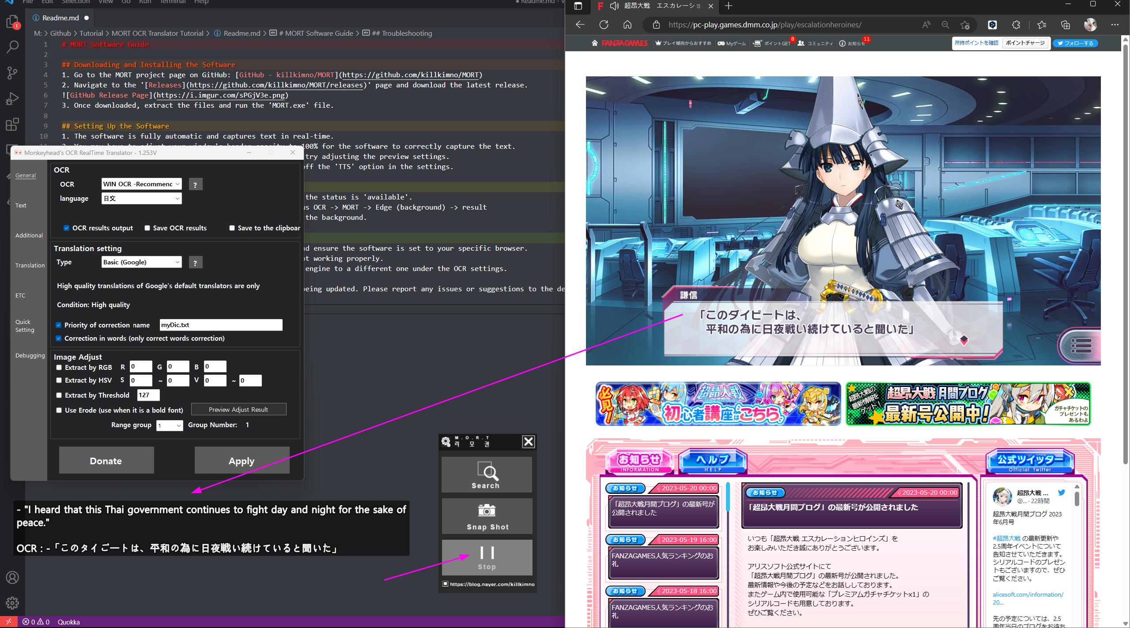Select the Quick Setting tab

(24, 326)
